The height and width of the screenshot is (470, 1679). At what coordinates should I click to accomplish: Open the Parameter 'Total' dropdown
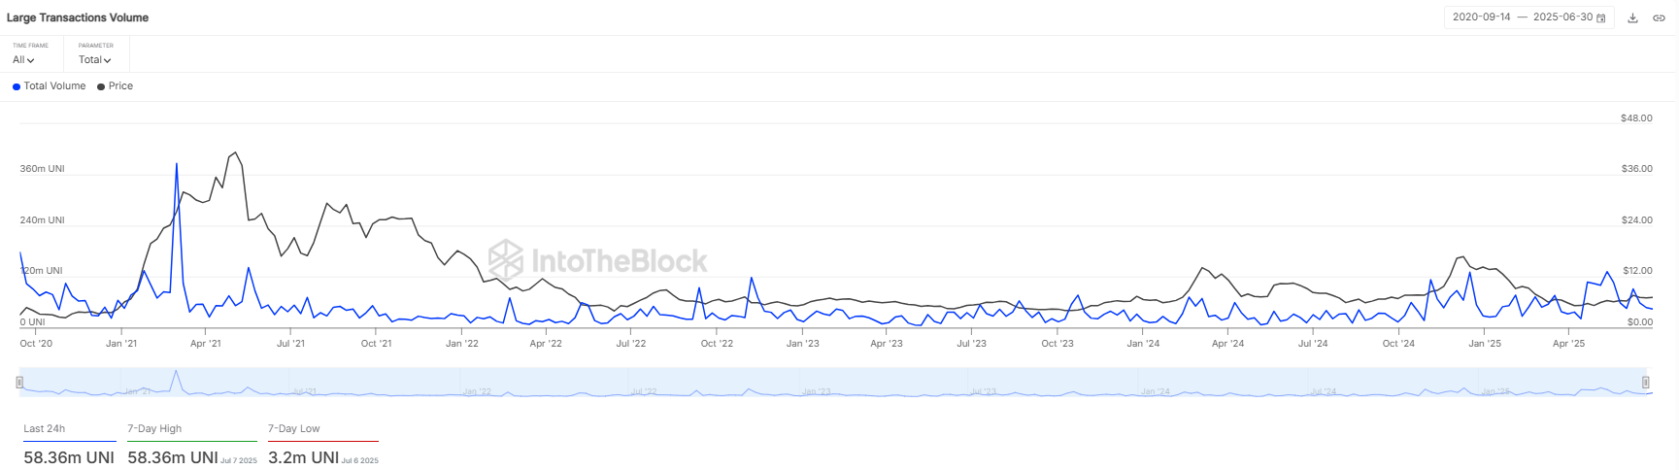(94, 60)
